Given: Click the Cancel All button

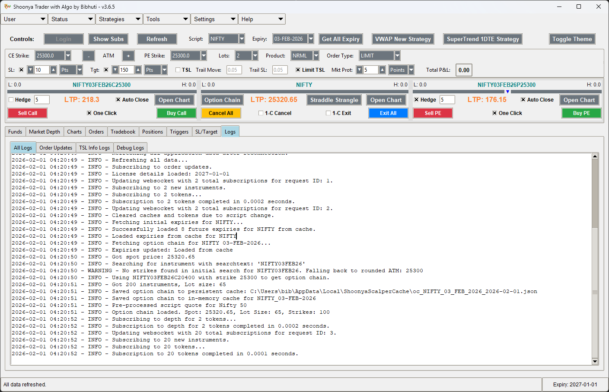Looking at the screenshot, I should [221, 113].
